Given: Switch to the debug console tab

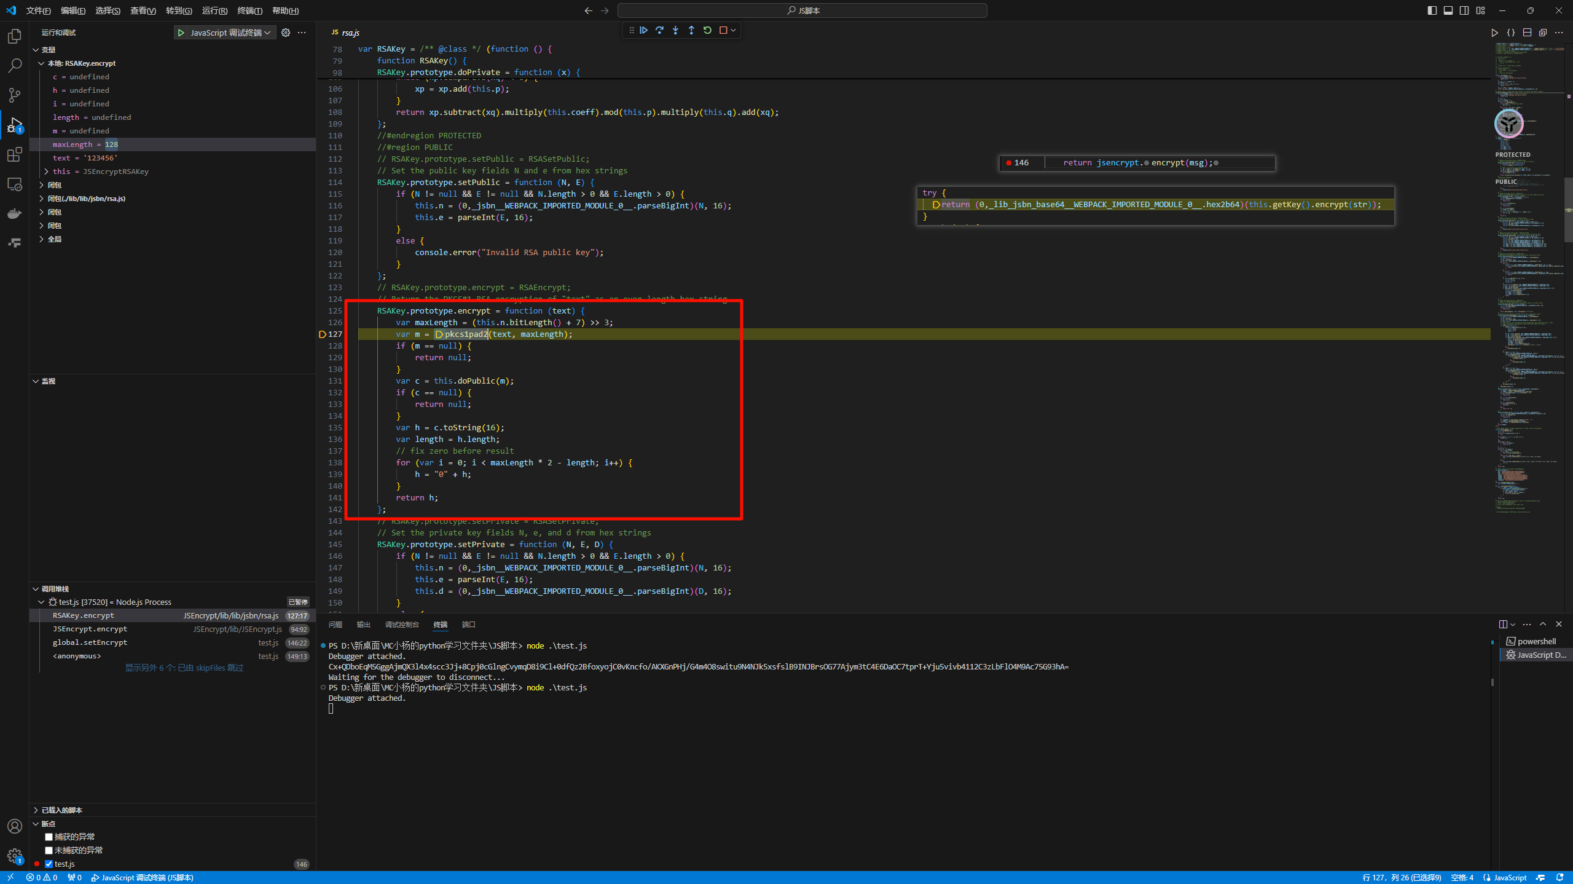Looking at the screenshot, I should coord(401,625).
